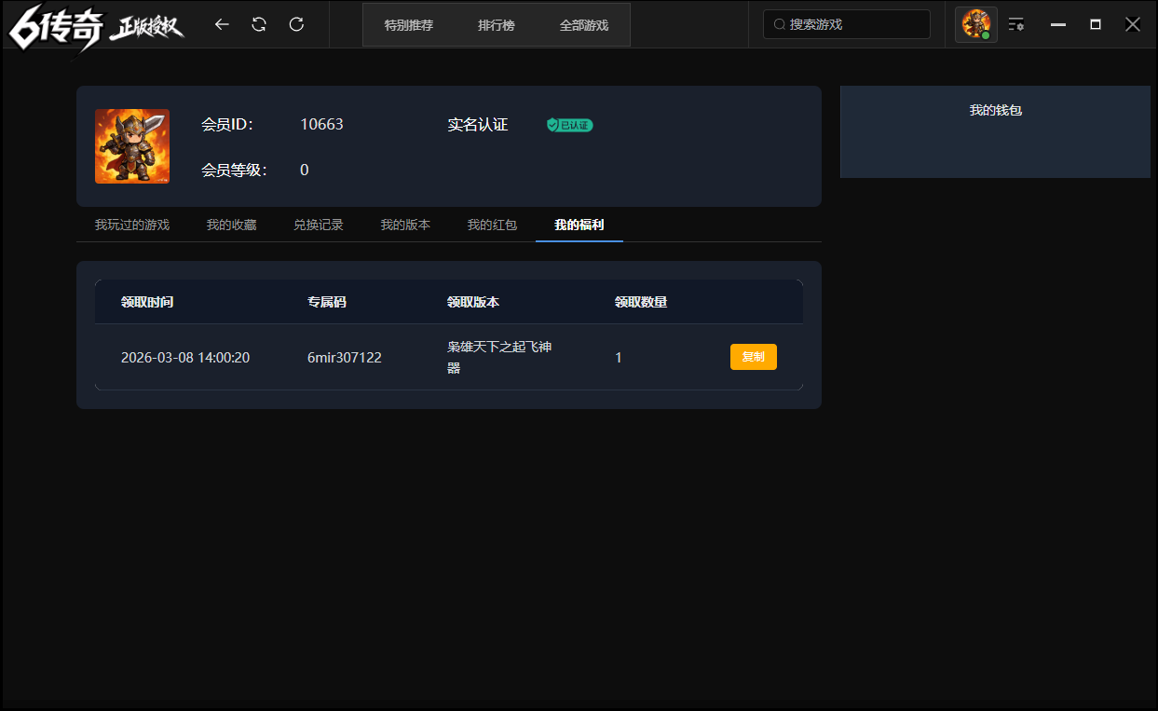Switch to the 排行榜 tab
The height and width of the screenshot is (711, 1158).
point(497,25)
